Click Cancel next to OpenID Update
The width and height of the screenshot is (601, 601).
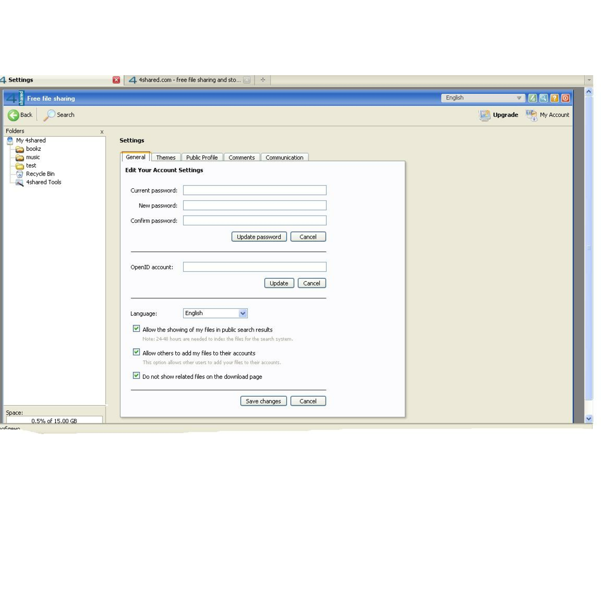[x=312, y=283]
